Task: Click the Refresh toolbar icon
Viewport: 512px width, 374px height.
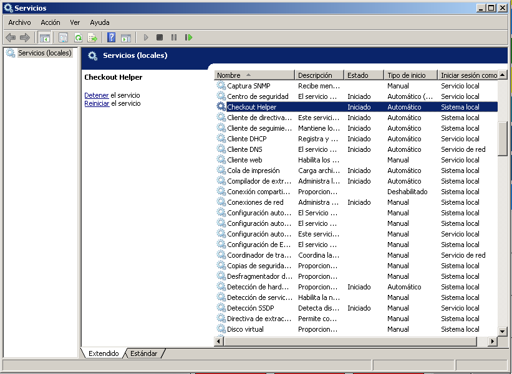Action: [79, 37]
